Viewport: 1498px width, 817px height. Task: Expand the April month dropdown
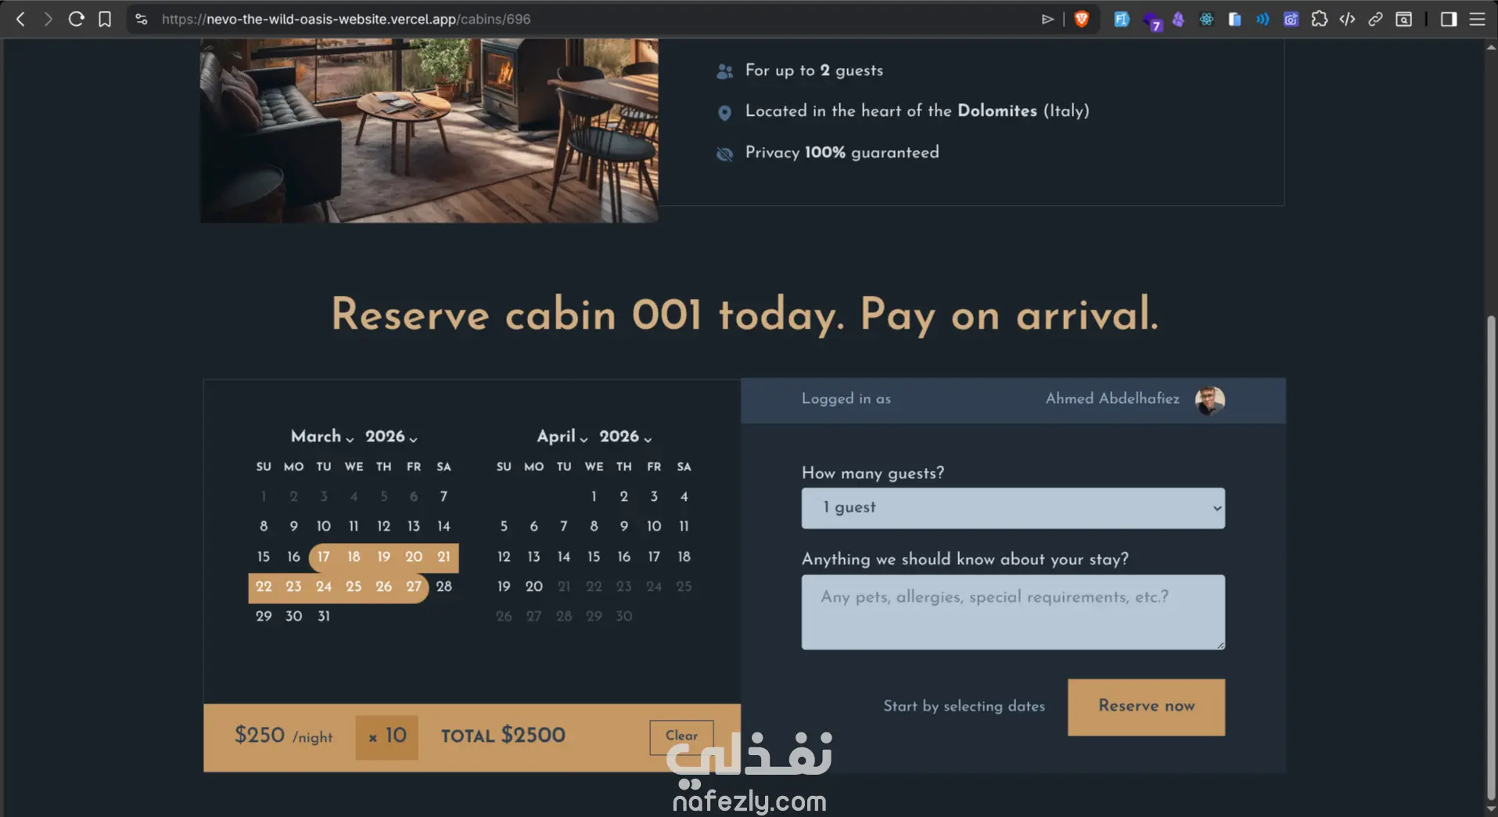click(x=562, y=436)
